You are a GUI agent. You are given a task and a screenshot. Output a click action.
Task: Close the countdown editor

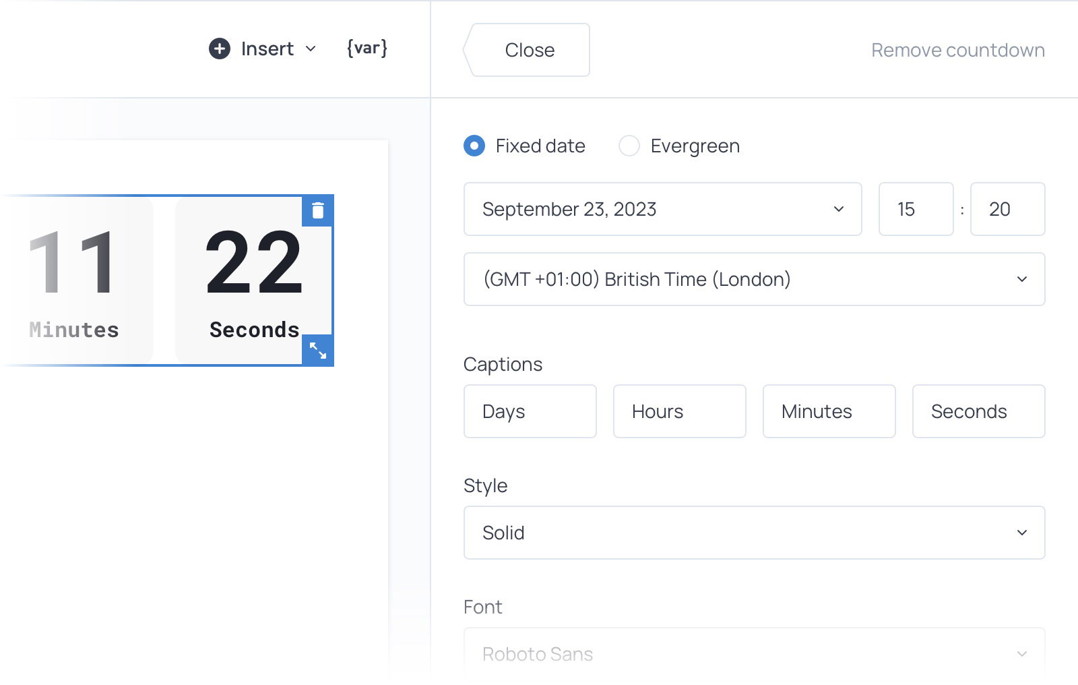[x=528, y=50]
